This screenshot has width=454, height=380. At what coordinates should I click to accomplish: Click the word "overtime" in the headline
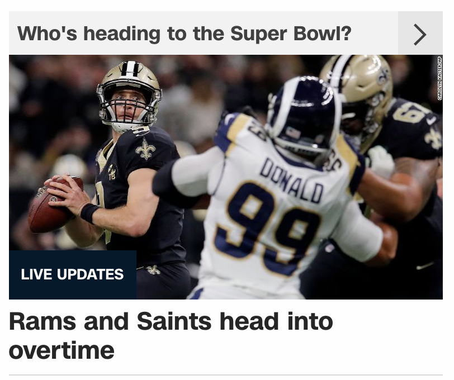(x=62, y=350)
